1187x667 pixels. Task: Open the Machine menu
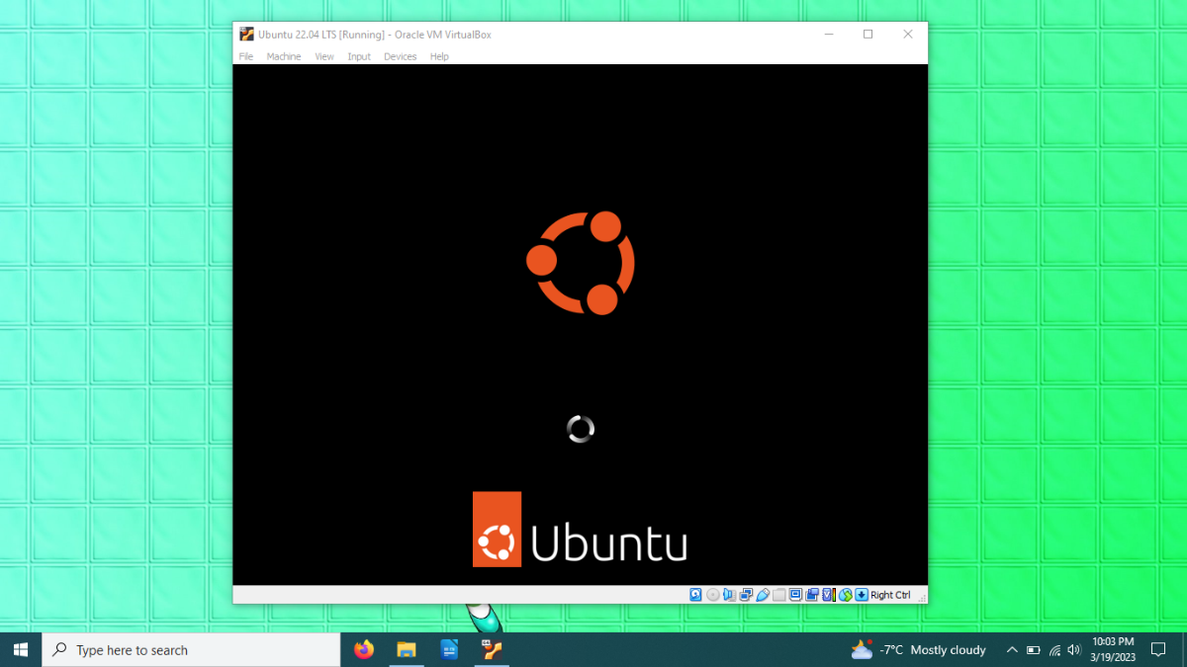click(x=284, y=56)
